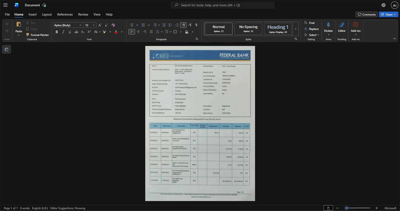The width and height of the screenshot is (400, 211).
Task: Click the Paste clipboard icon
Action: tap(19, 25)
